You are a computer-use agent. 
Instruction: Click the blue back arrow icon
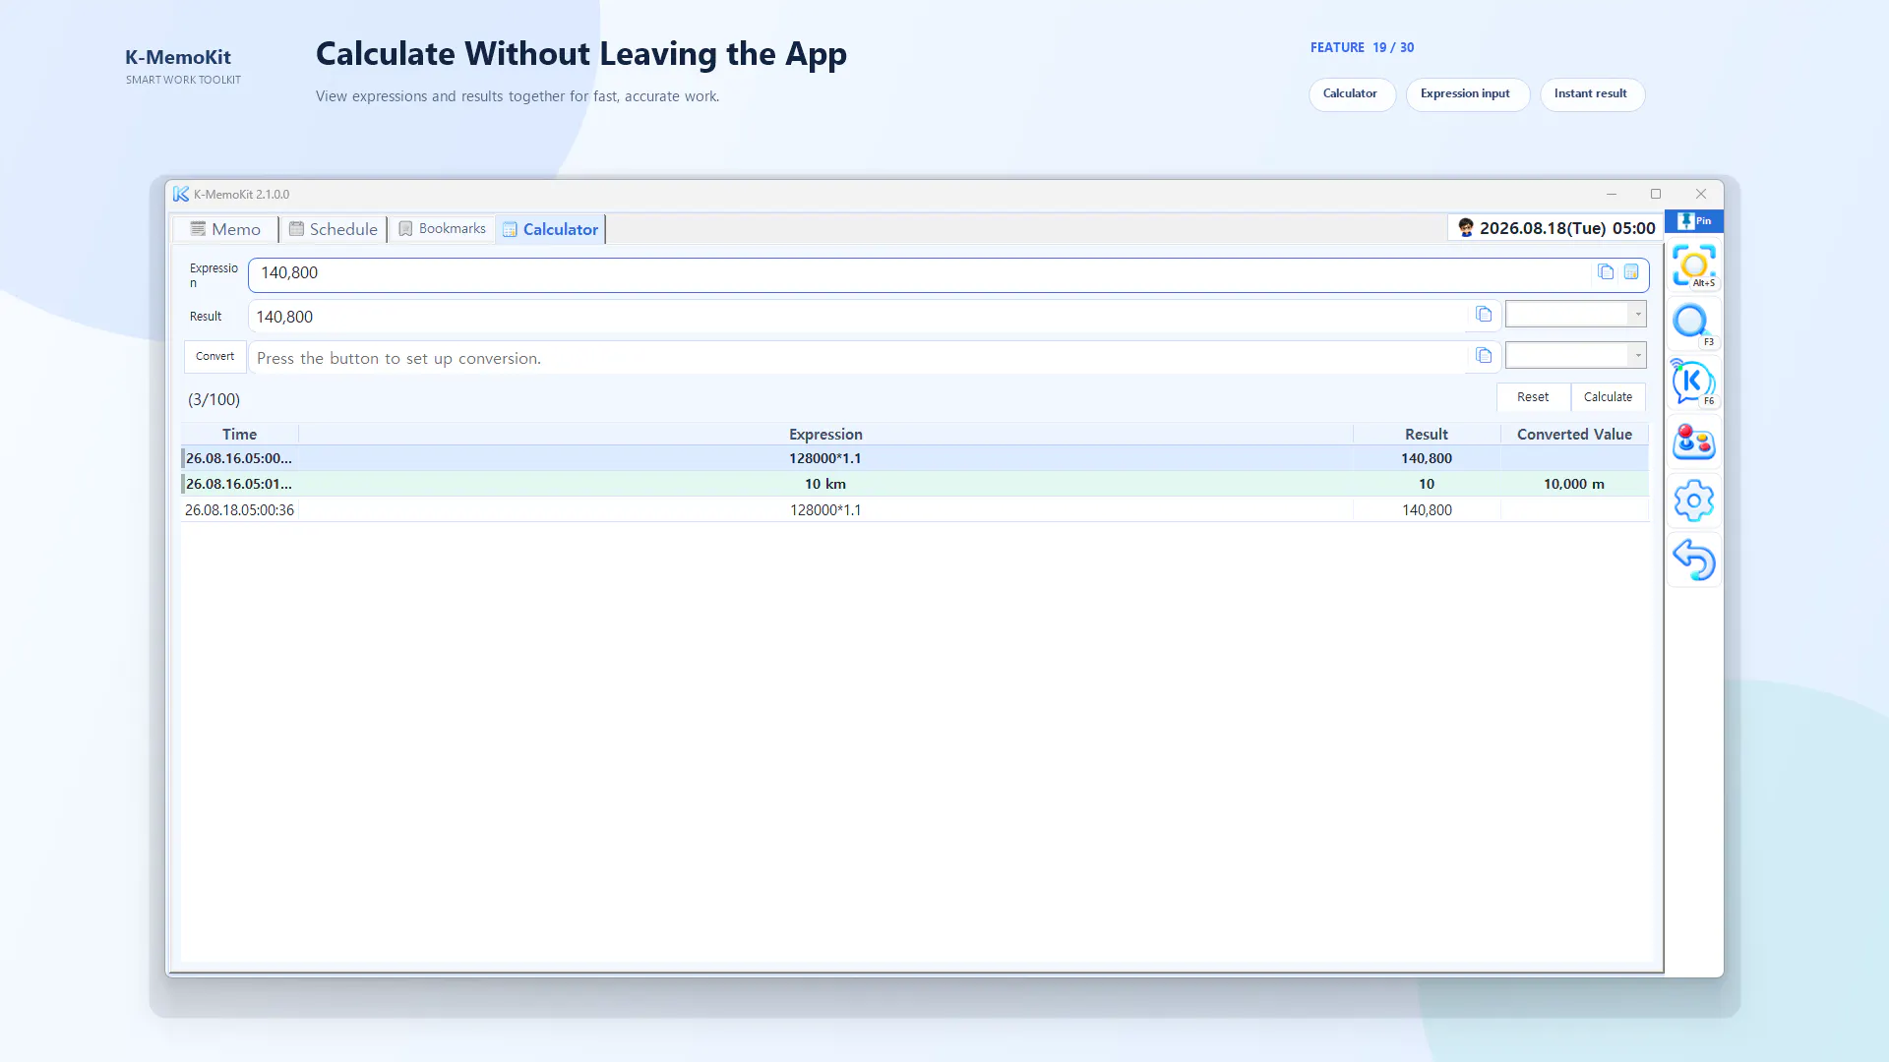coord(1694,560)
